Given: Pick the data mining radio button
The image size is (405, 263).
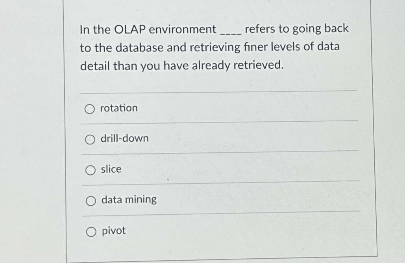Looking at the screenshot, I should pyautogui.click(x=91, y=201).
